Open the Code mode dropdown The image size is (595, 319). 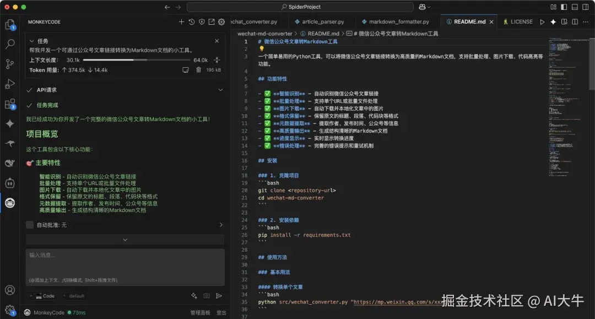point(42,296)
